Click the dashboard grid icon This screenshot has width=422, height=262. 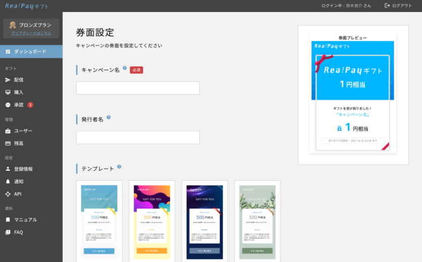click(x=8, y=51)
